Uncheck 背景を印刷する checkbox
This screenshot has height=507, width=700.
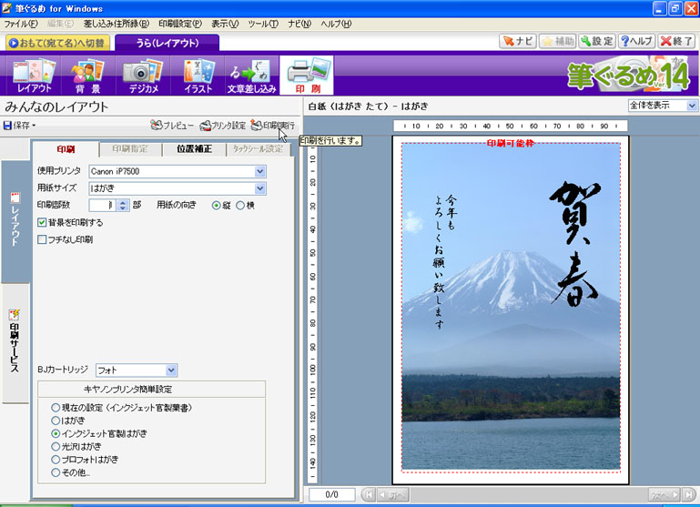click(43, 222)
